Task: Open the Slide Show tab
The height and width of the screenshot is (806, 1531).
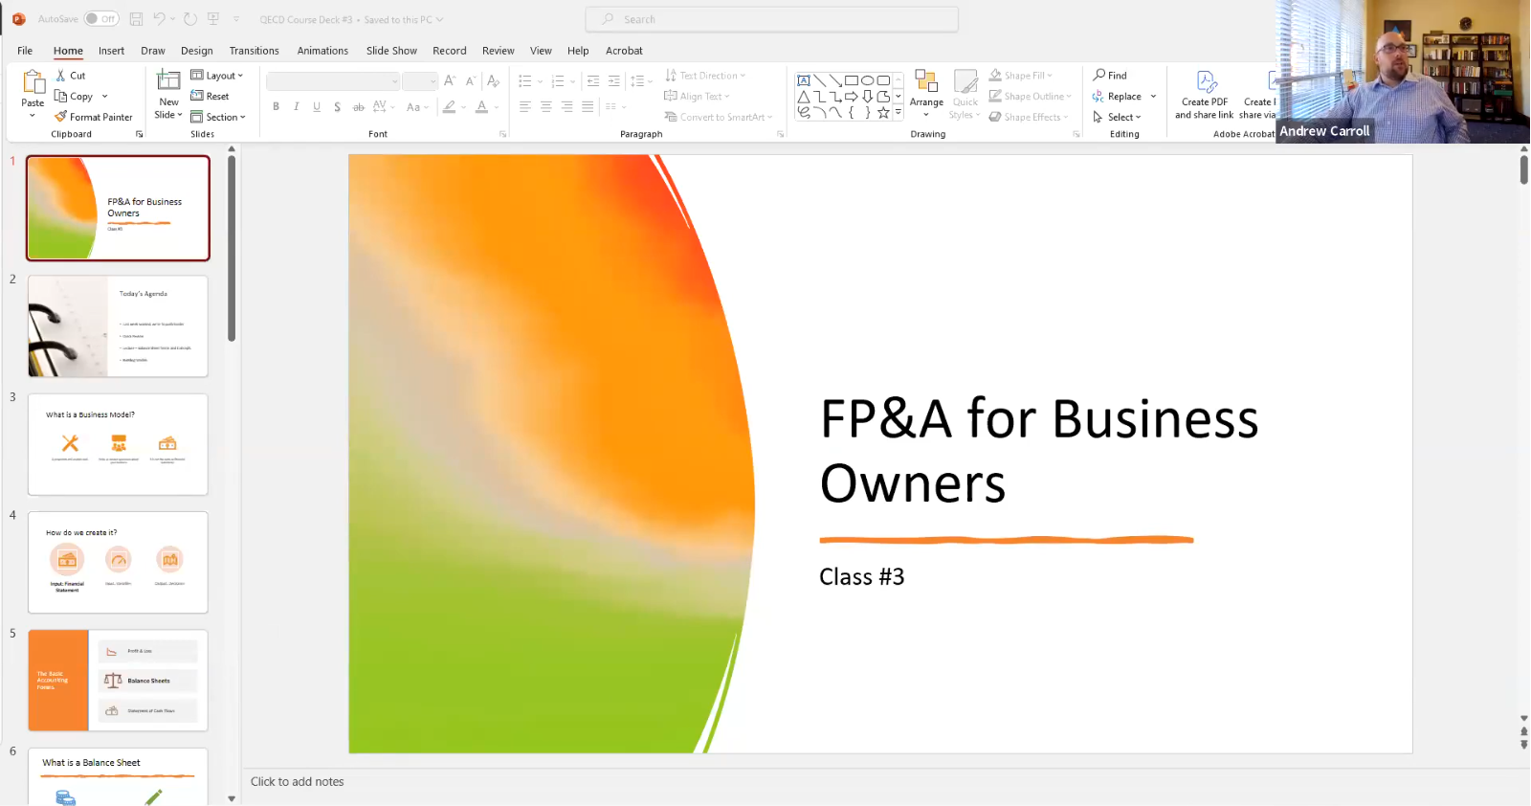Action: click(391, 51)
